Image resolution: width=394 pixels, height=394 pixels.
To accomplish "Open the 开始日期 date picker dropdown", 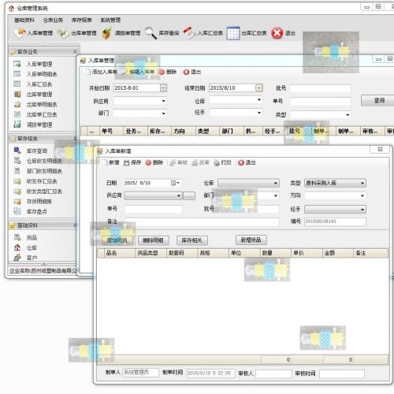I will tap(163, 87).
